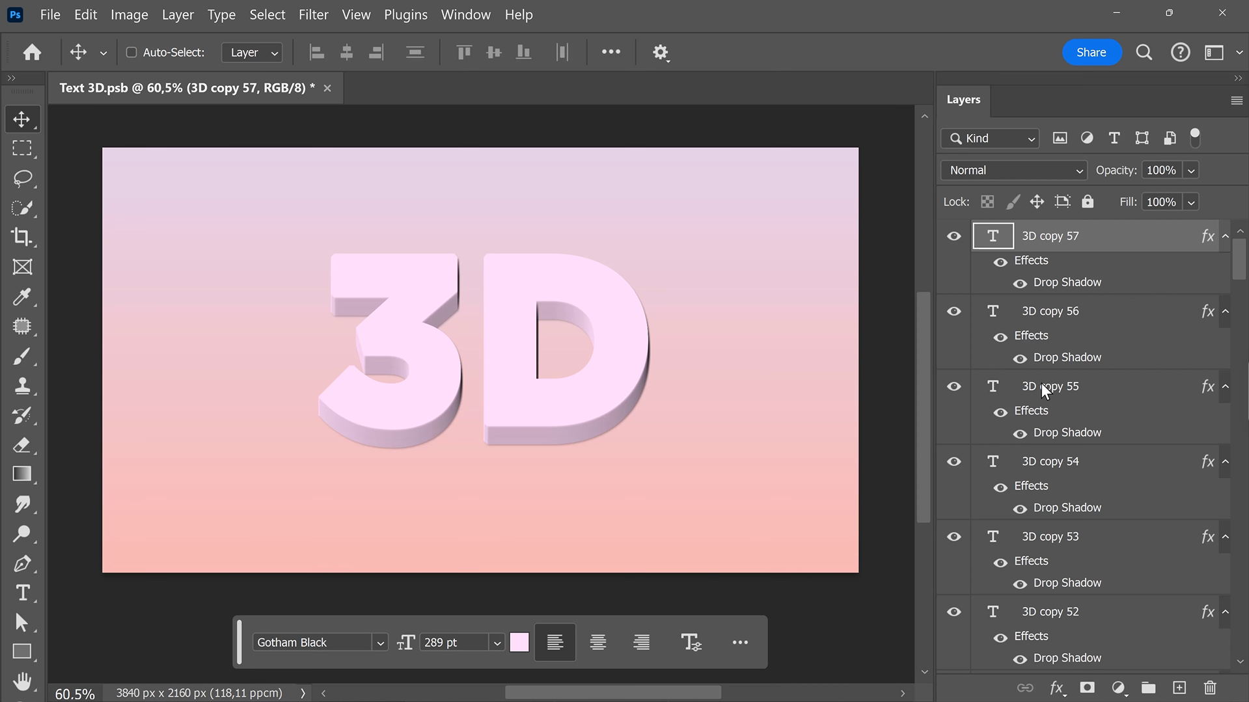Hide the 3D copy 56 layer
1249x702 pixels.
coord(954,311)
